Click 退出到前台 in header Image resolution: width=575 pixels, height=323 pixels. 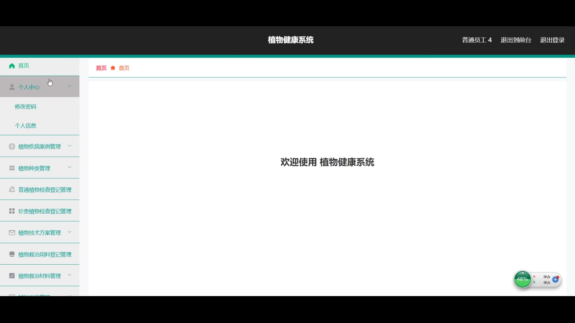click(516, 40)
